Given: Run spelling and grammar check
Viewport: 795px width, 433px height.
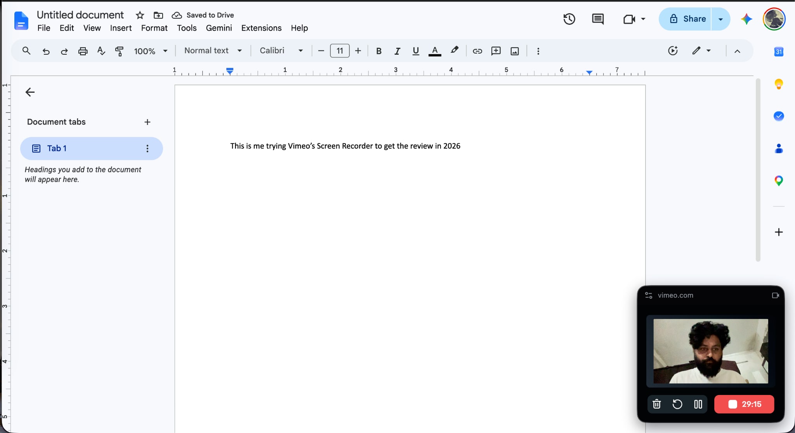Looking at the screenshot, I should (101, 51).
